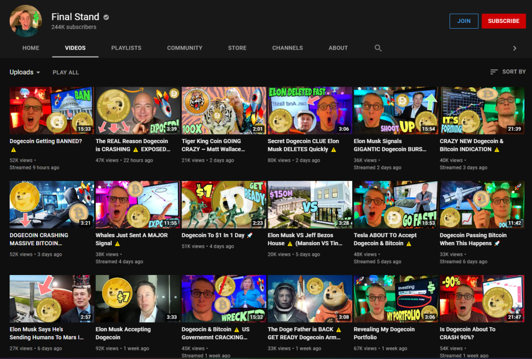Expand the Uploads dropdown
The width and height of the screenshot is (532, 359).
click(x=25, y=72)
